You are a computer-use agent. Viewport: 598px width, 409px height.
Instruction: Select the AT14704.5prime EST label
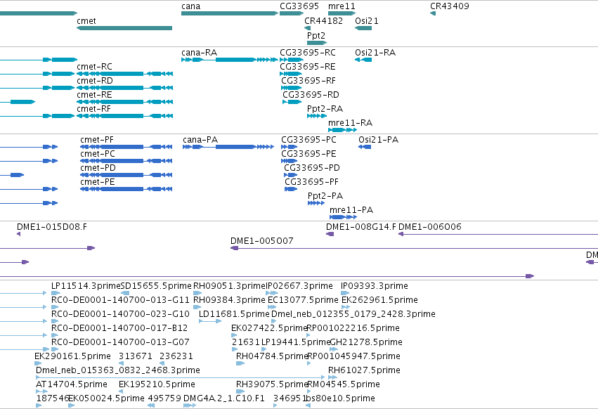tap(72, 385)
